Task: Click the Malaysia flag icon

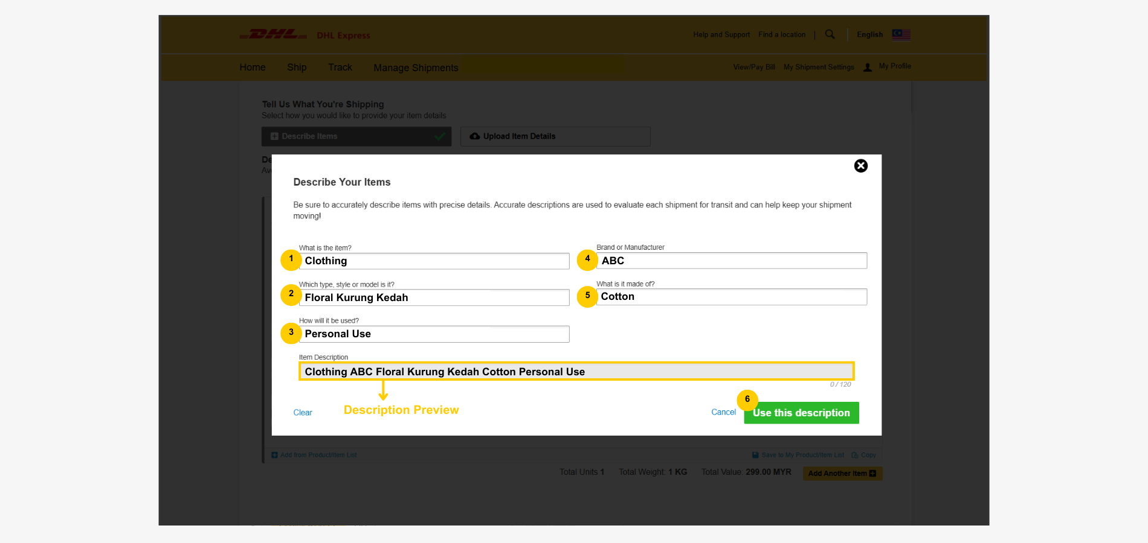Action: pyautogui.click(x=901, y=34)
